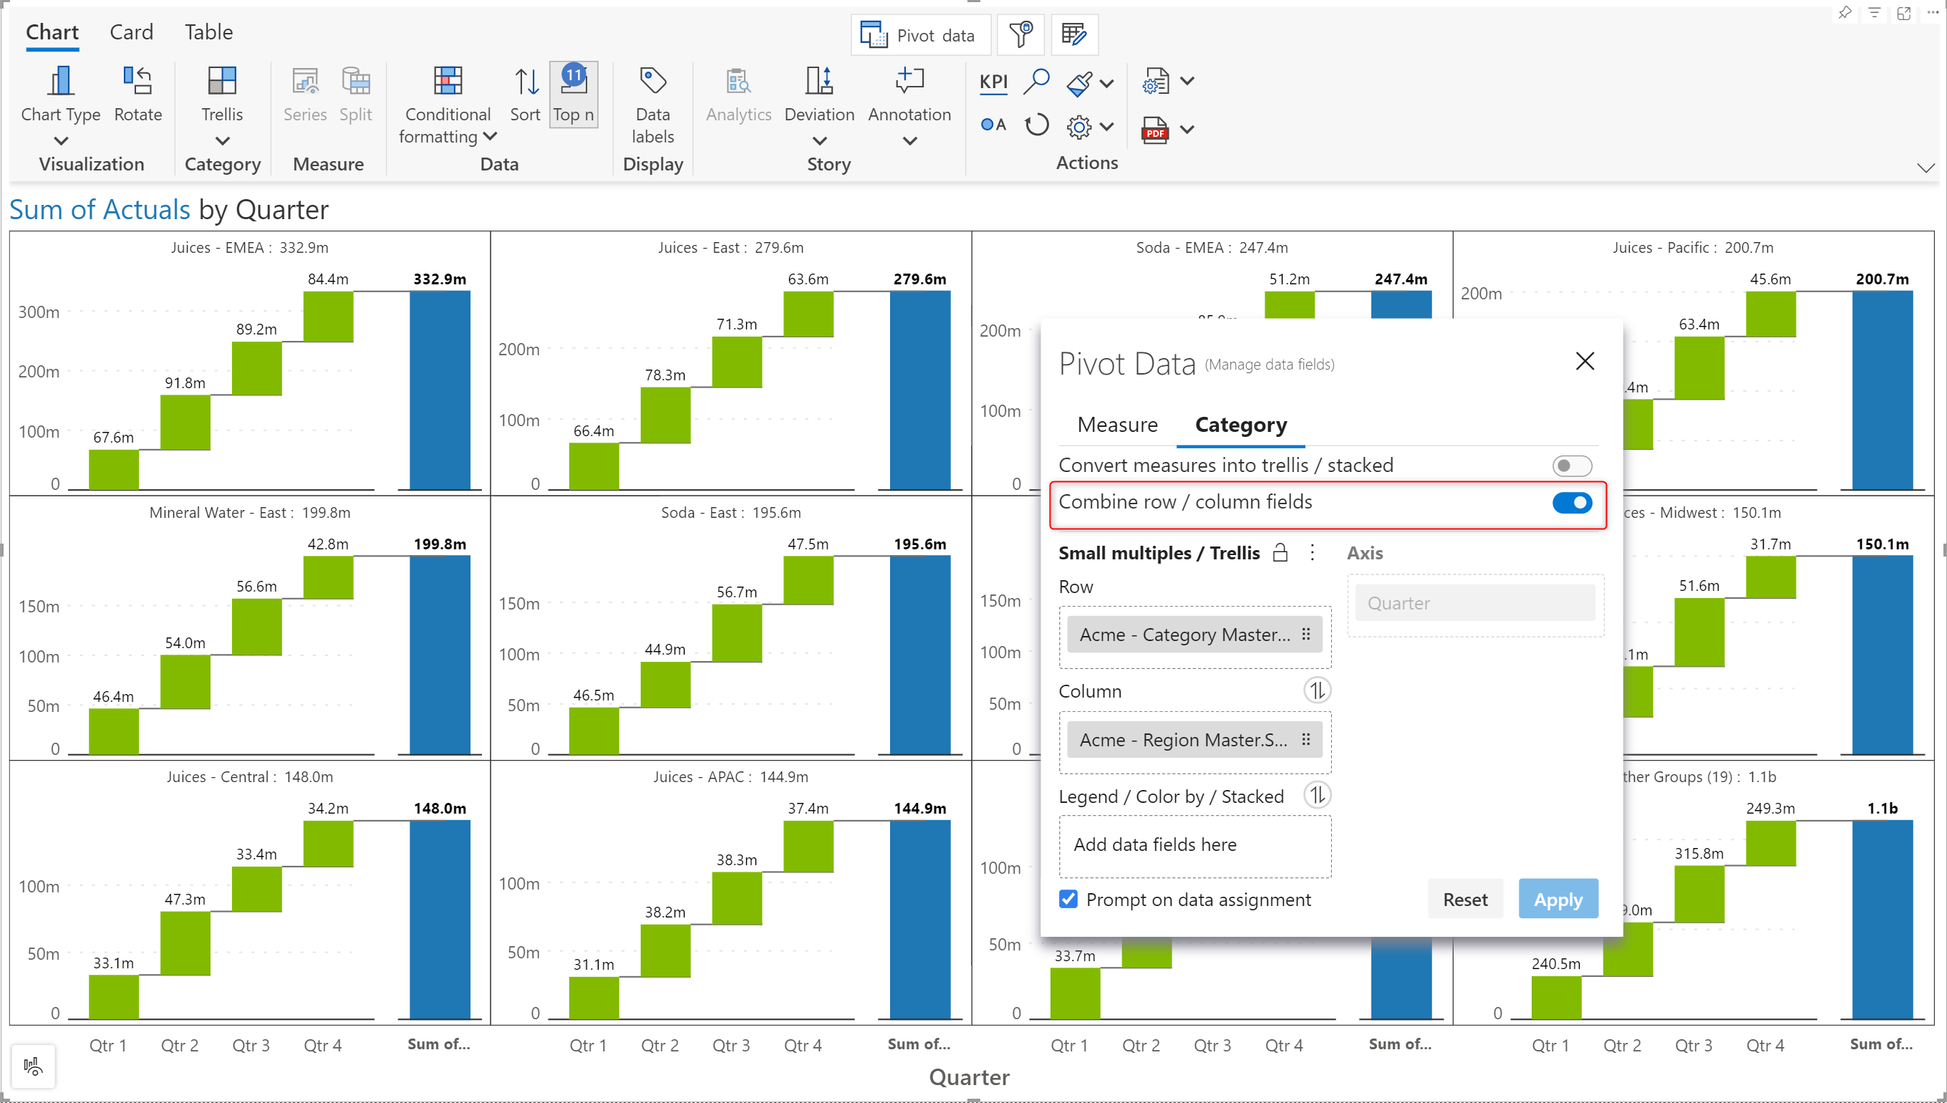Click the Reset button
The height and width of the screenshot is (1103, 1947).
(x=1464, y=899)
